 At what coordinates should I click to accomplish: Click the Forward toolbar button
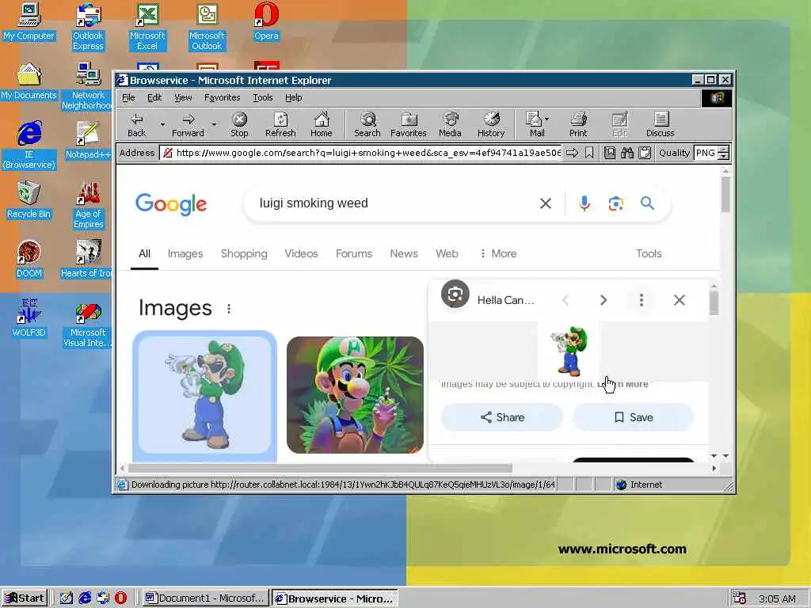[x=188, y=125]
